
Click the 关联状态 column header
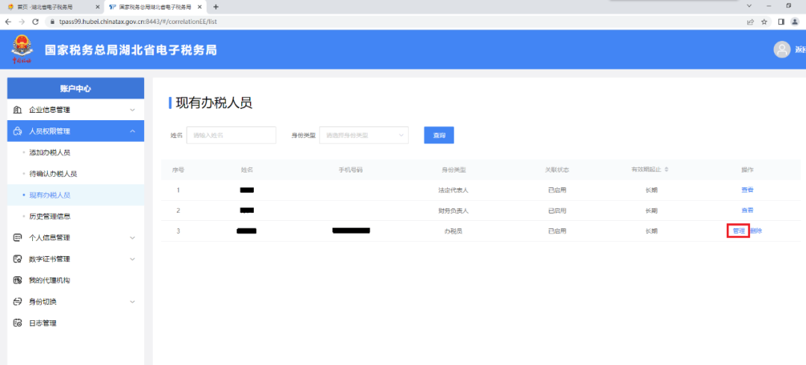pyautogui.click(x=557, y=169)
